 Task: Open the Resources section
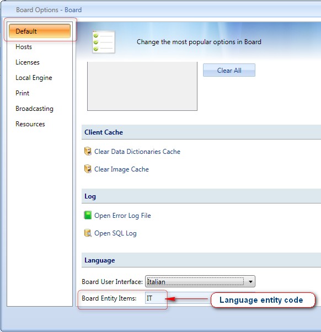(30, 124)
